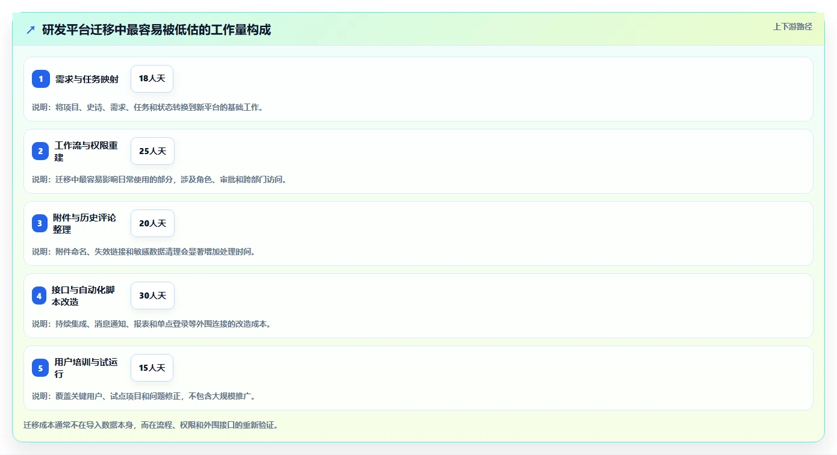Click the description starting 将项目、史诗、需求
Screen dimensions: 837x455
pyautogui.click(x=148, y=107)
